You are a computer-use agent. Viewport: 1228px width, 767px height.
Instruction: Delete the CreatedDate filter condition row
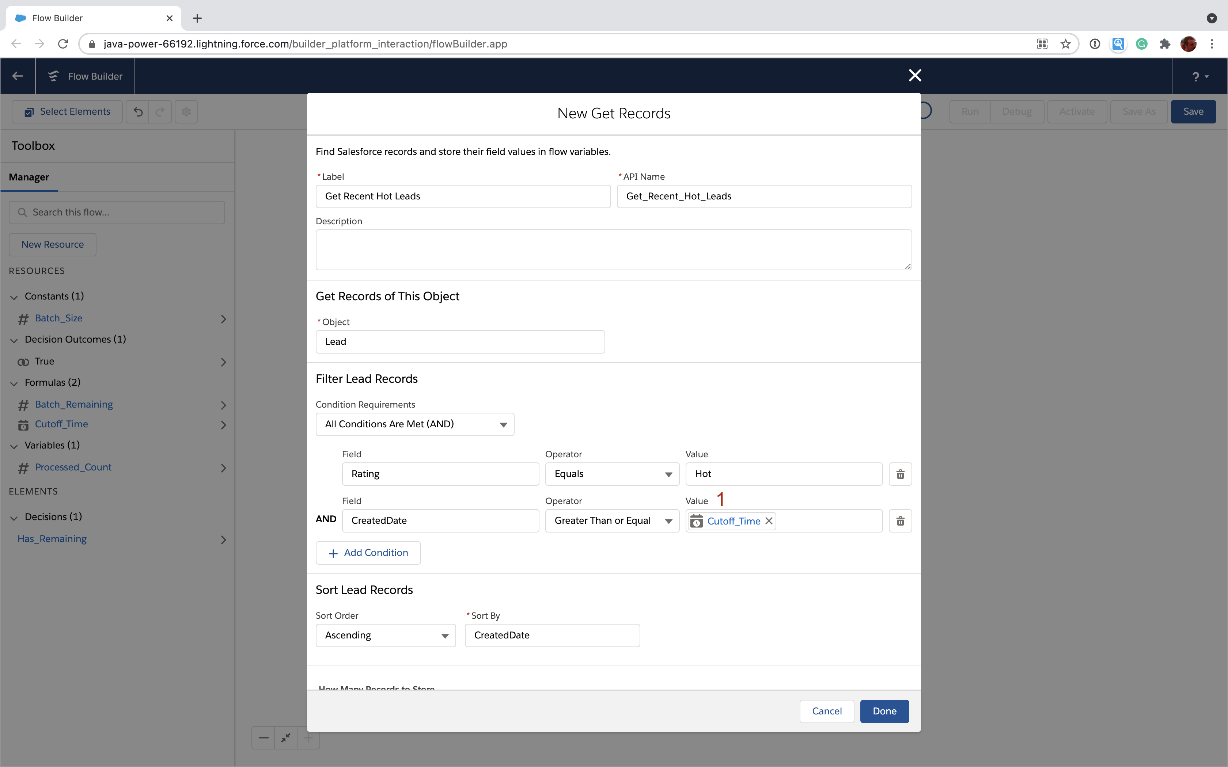pos(900,521)
